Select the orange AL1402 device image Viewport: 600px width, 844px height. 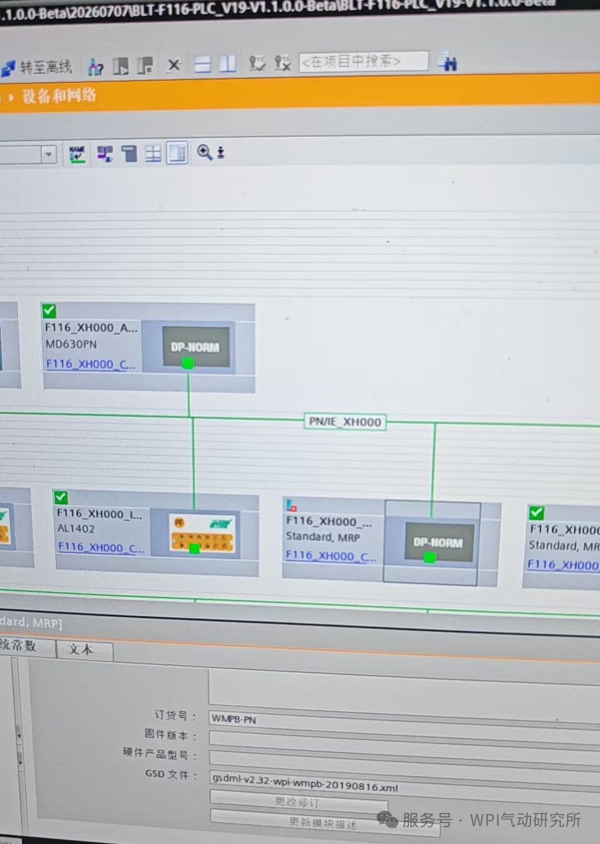(202, 533)
